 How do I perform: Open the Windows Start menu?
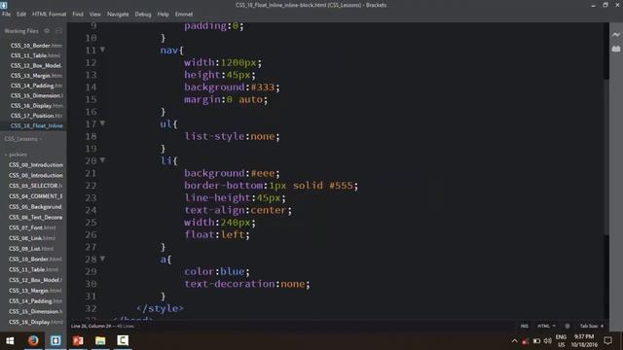10,340
